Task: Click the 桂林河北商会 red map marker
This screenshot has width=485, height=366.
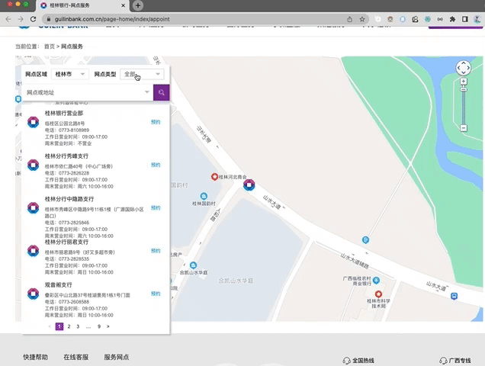Action: (x=214, y=177)
